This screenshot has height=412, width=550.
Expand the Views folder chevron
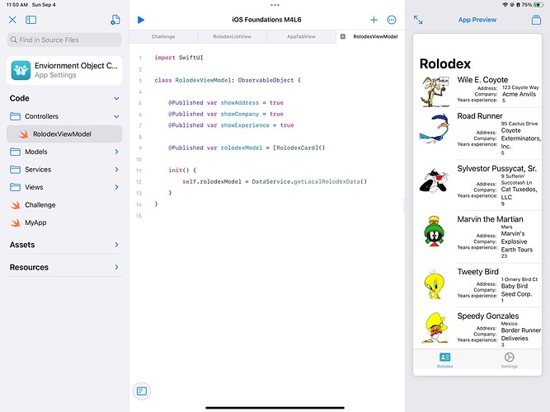(x=116, y=187)
